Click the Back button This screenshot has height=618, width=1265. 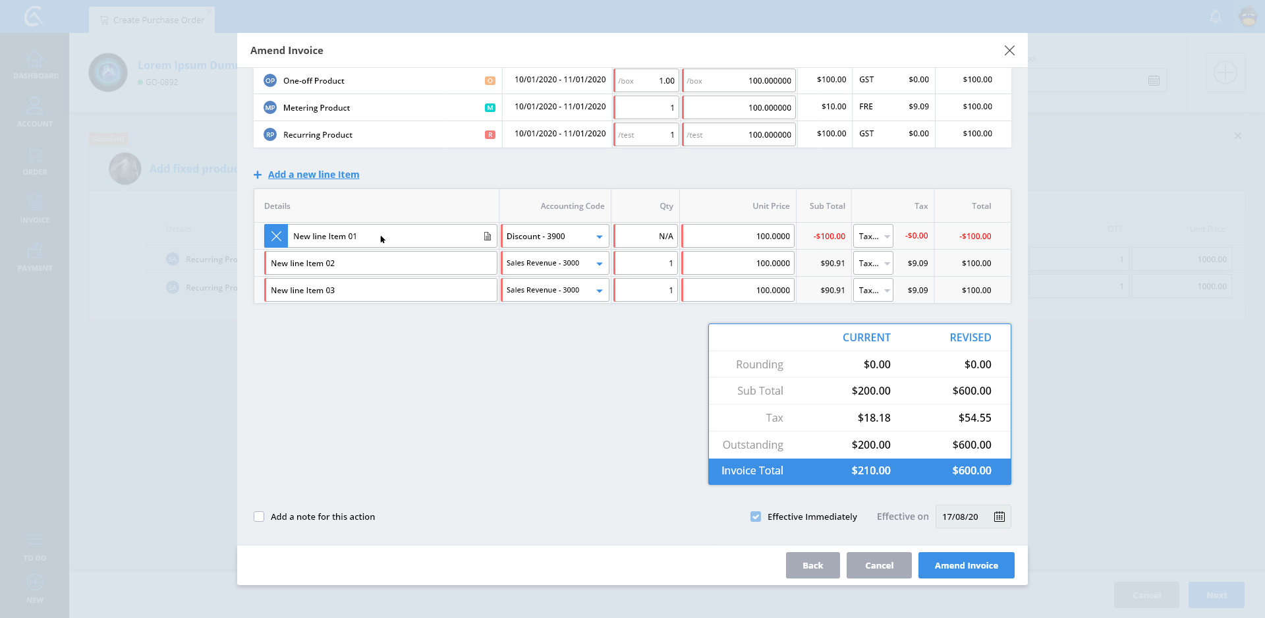[812, 565]
